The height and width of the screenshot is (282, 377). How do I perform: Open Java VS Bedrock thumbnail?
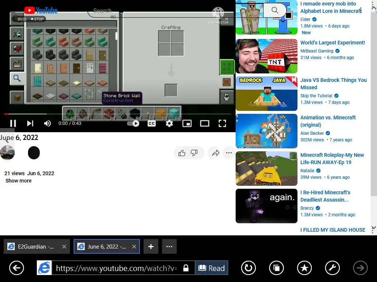point(267,94)
